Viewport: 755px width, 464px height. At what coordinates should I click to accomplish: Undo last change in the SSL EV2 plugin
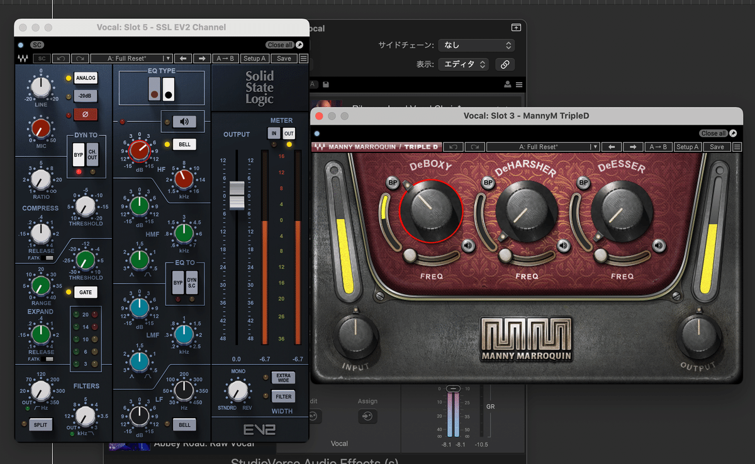click(x=60, y=58)
